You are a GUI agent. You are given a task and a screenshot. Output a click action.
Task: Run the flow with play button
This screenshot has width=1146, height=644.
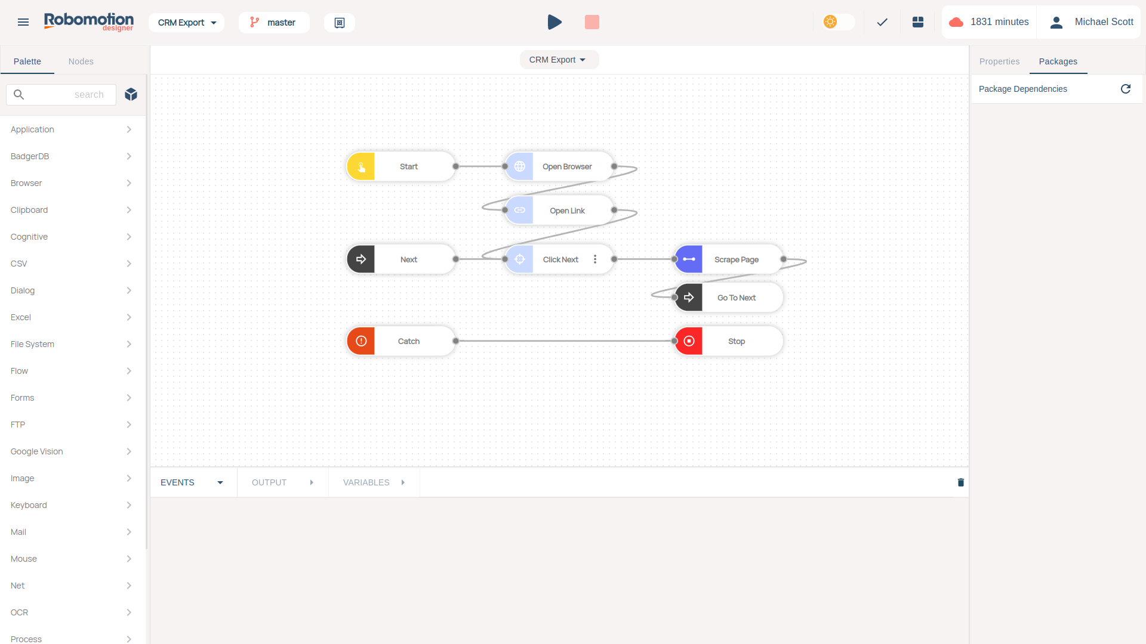pyautogui.click(x=554, y=22)
